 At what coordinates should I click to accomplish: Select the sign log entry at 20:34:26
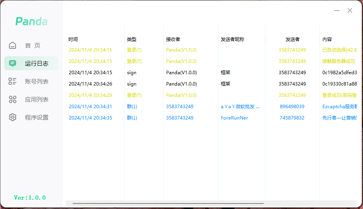132,84
